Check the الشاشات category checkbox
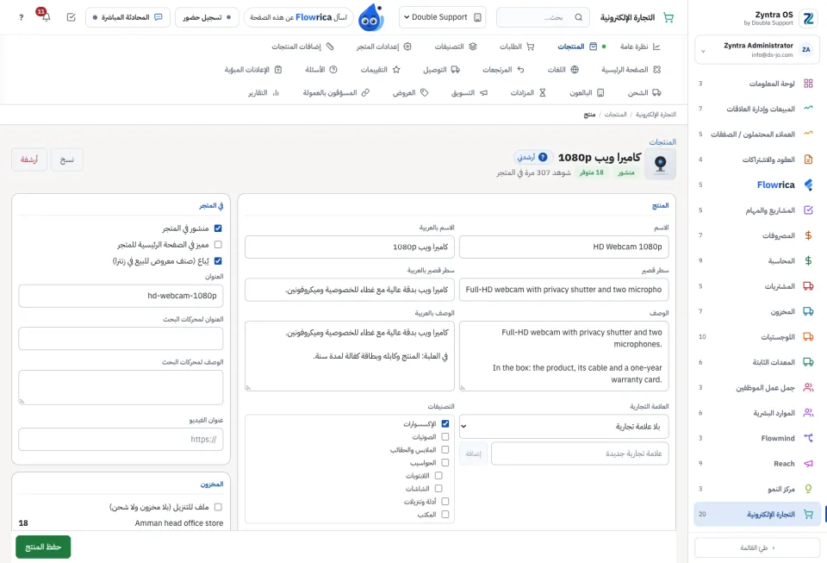 tap(438, 489)
